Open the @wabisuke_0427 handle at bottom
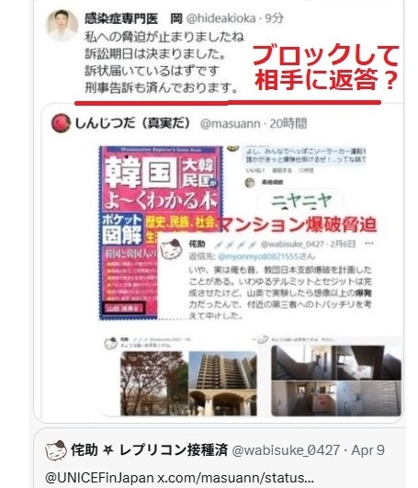 point(286,450)
